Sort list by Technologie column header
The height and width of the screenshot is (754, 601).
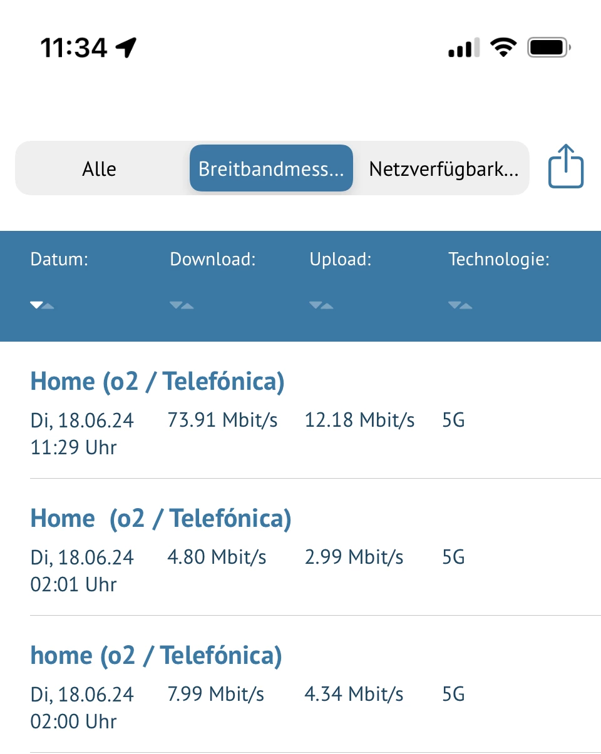tap(498, 260)
